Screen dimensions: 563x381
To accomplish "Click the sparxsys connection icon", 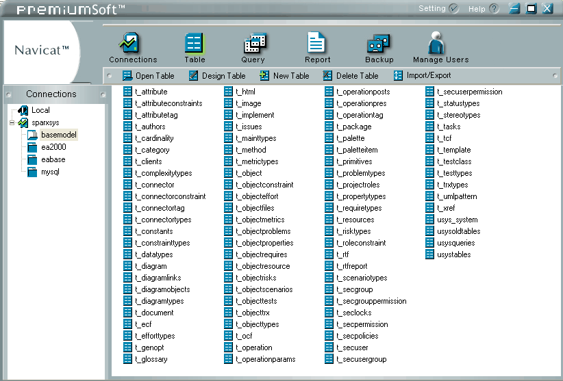I will (x=23, y=122).
